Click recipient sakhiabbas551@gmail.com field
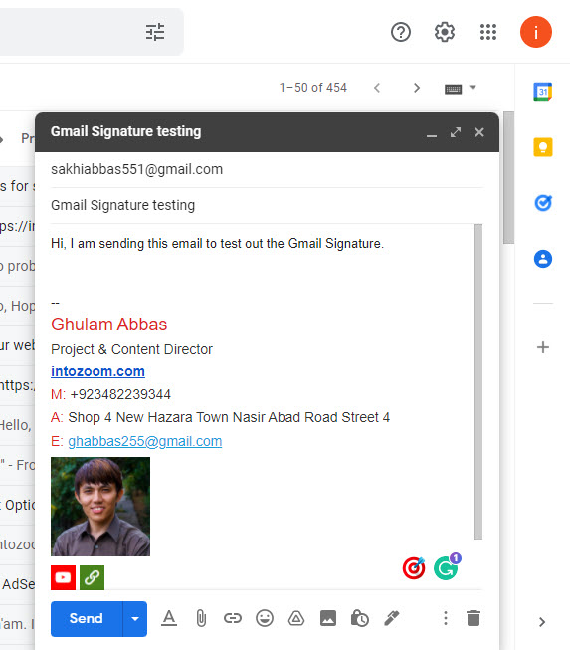 (x=267, y=169)
